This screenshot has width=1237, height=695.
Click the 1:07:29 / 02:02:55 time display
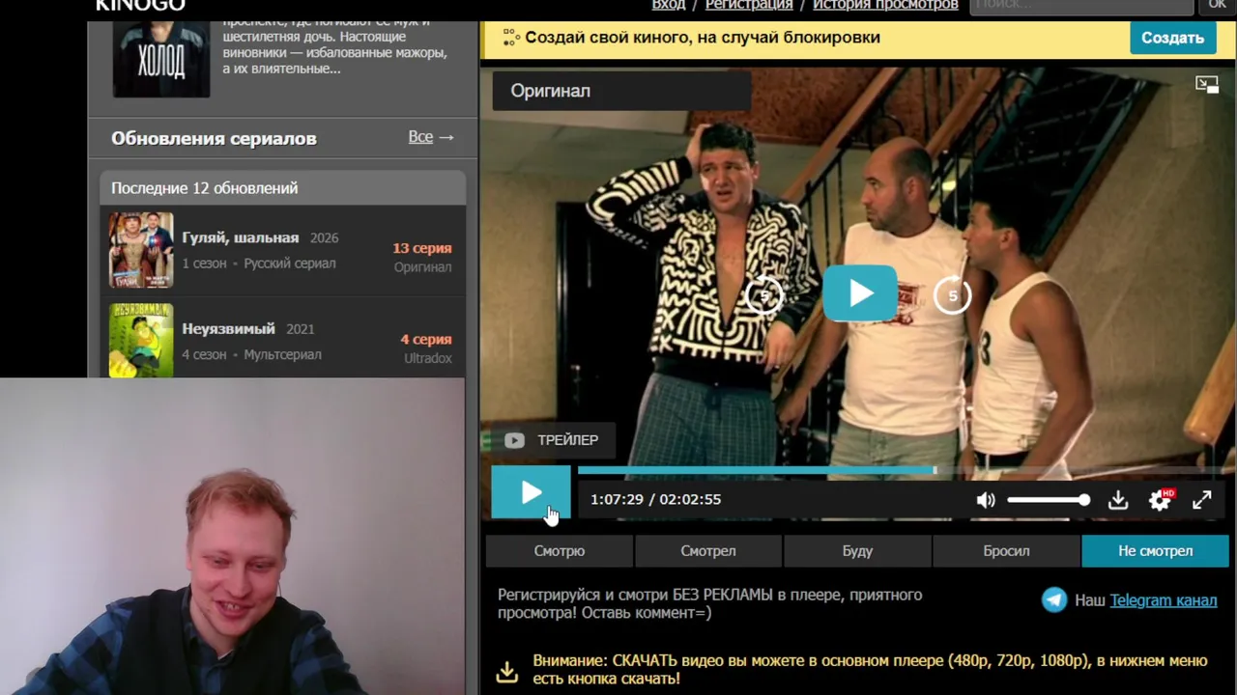click(655, 500)
